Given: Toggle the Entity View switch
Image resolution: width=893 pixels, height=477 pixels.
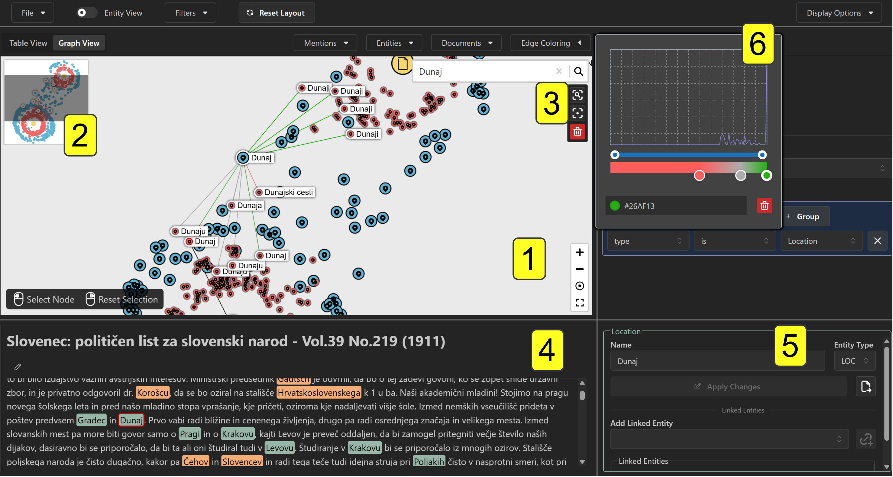Looking at the screenshot, I should pyautogui.click(x=86, y=13).
